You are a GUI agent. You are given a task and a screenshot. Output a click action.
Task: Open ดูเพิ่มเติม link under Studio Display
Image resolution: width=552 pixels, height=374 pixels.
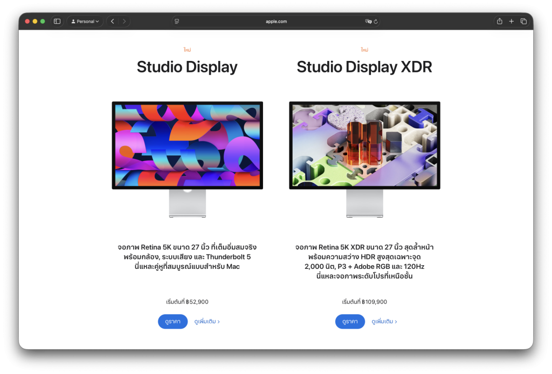point(207,322)
